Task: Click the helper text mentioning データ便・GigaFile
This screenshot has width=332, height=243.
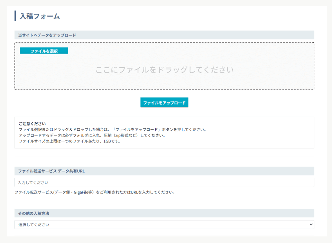Action: point(94,192)
